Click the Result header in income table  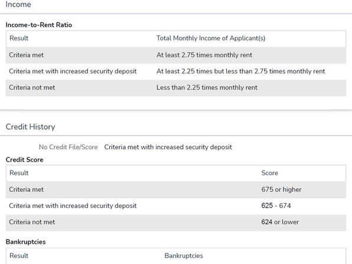pos(19,38)
